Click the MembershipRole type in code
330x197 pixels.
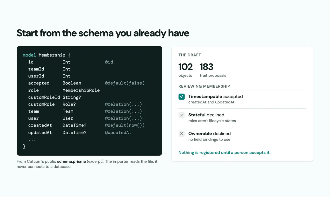coord(81,90)
